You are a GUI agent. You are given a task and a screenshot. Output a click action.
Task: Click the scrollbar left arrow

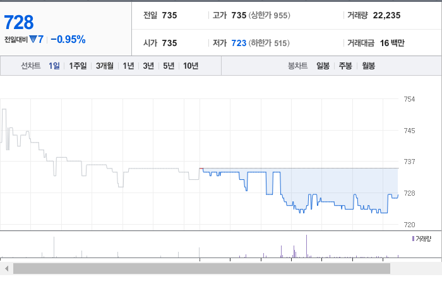coord(6,268)
